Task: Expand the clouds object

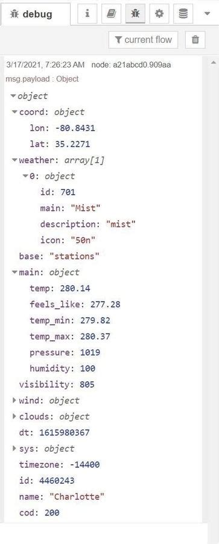Action: point(14,416)
